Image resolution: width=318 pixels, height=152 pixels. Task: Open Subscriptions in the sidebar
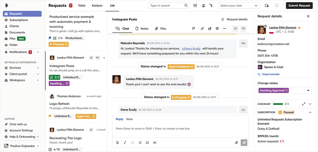tap(19, 20)
